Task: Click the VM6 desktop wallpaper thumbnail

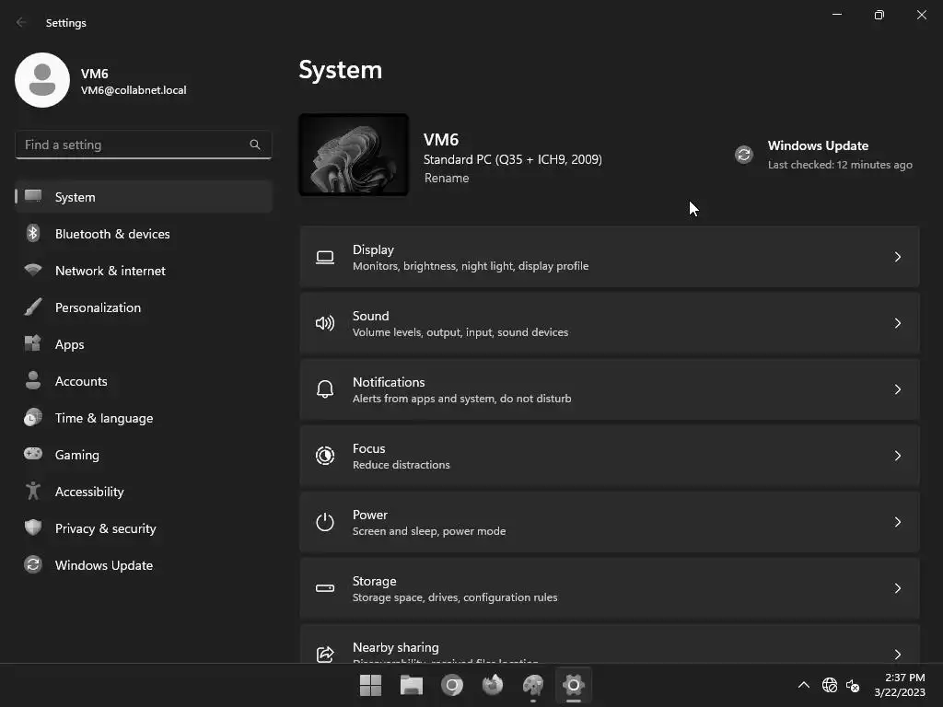Action: 354,155
